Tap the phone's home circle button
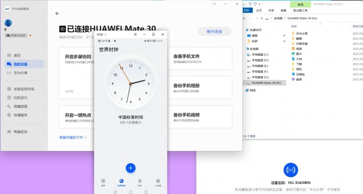The image size is (363, 194). [131, 192]
